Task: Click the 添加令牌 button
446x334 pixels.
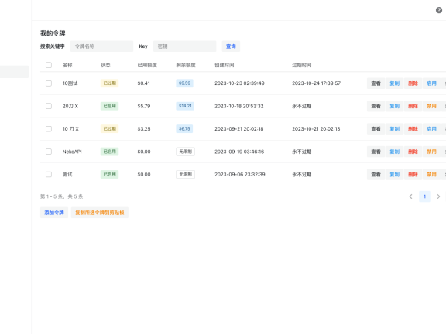Action: tap(54, 213)
